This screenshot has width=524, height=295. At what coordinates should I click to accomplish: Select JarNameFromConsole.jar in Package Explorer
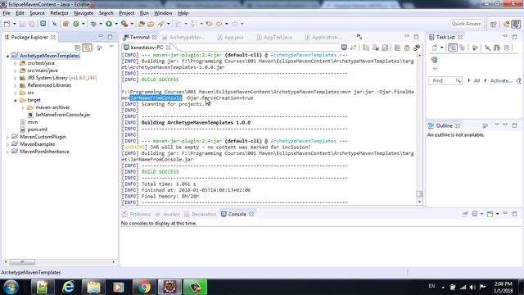pyautogui.click(x=62, y=115)
